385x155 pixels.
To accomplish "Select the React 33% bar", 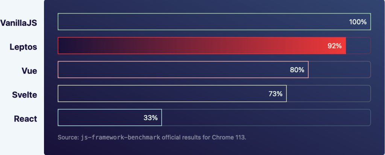I will [110, 117].
